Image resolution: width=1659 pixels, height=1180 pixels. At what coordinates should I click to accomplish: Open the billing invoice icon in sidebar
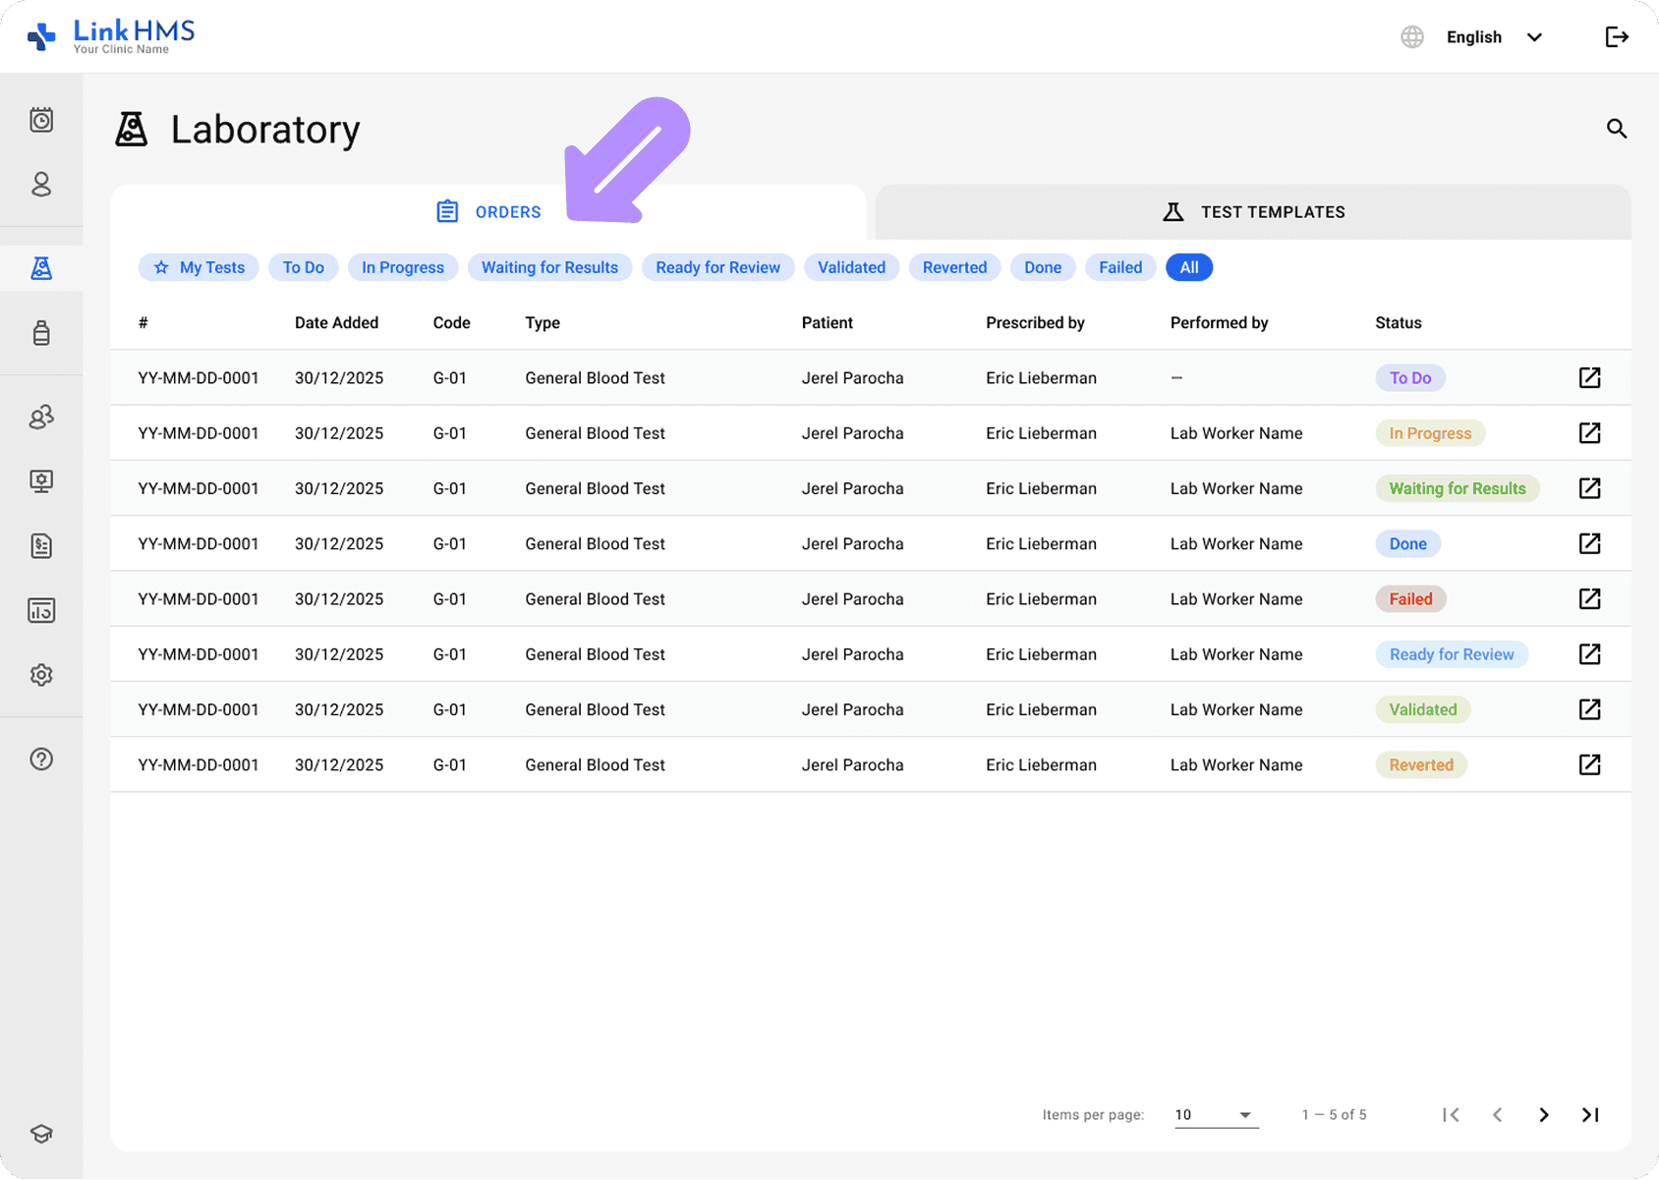(x=41, y=546)
